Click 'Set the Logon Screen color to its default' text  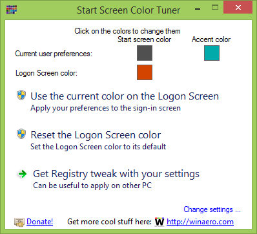pyautogui.click(x=98, y=147)
